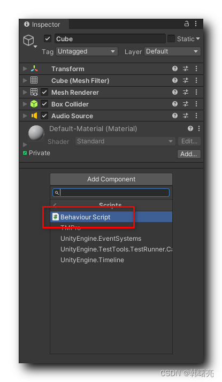Click the component search field
This screenshot has height=382, width=222.
[x=111, y=193]
